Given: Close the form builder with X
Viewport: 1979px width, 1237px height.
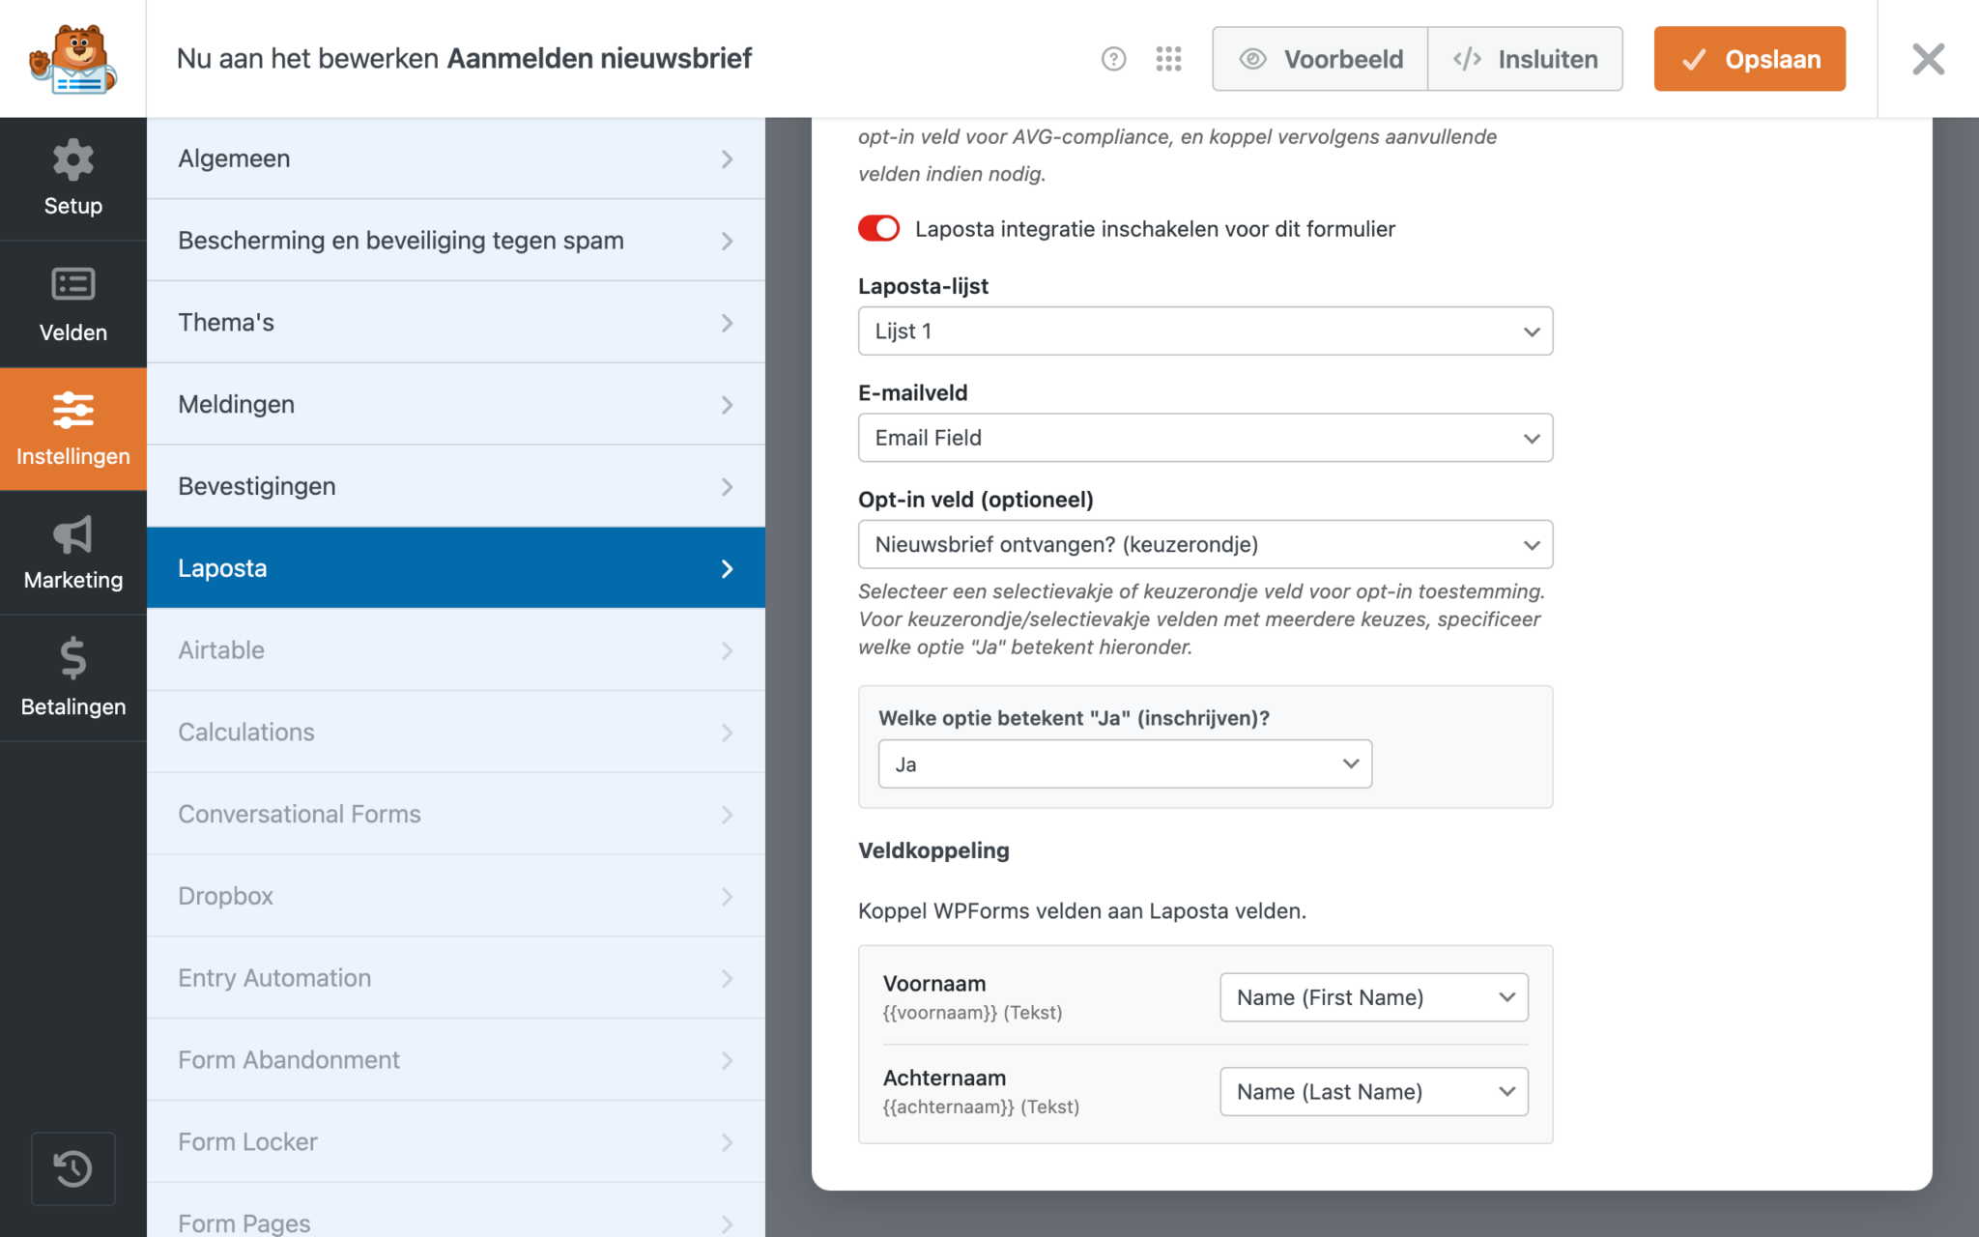Looking at the screenshot, I should click(1928, 59).
